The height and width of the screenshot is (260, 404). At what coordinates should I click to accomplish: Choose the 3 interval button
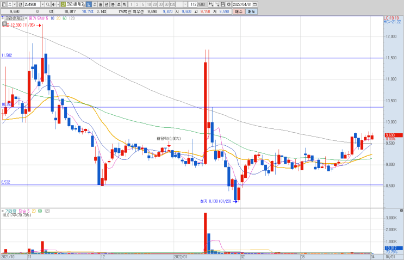(x=137, y=4)
